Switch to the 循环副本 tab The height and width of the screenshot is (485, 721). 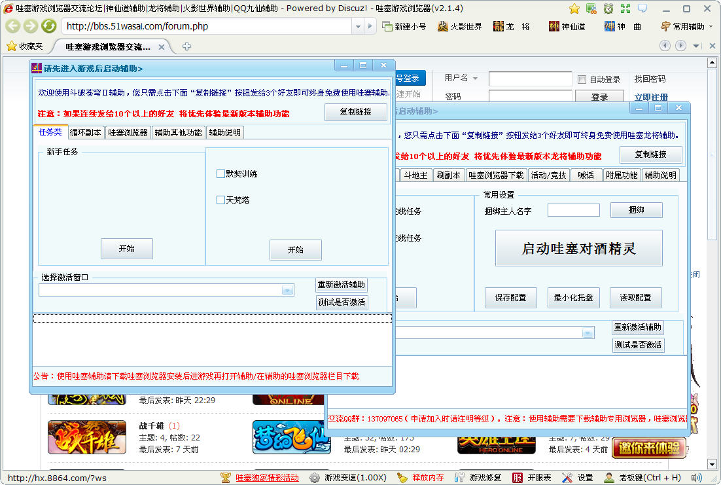86,132
